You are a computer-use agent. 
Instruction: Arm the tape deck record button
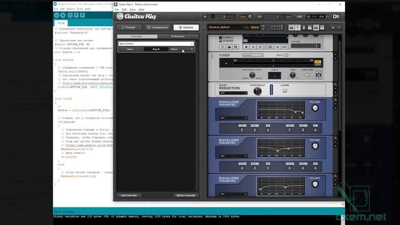click(260, 47)
